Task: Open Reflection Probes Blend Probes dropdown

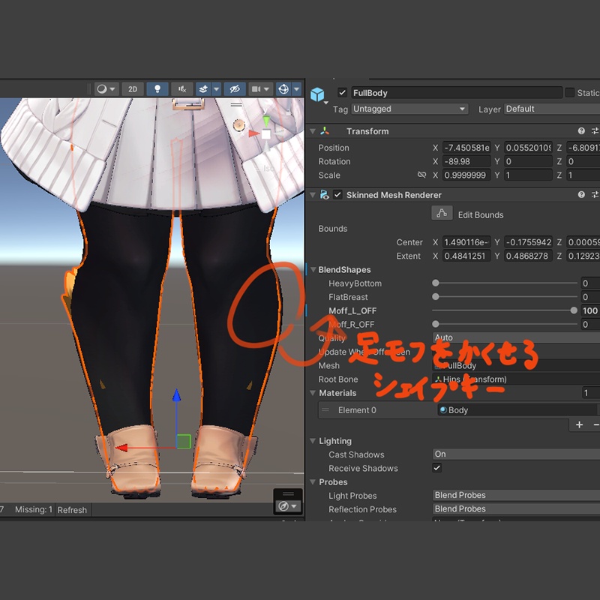Action: [x=516, y=509]
